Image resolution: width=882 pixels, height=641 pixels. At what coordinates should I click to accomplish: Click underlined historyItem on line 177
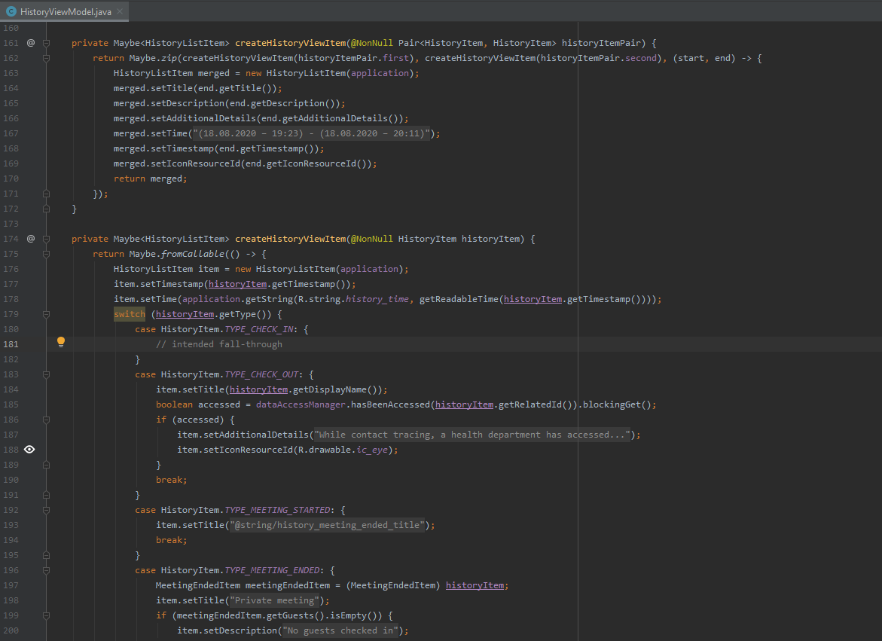[x=237, y=284]
